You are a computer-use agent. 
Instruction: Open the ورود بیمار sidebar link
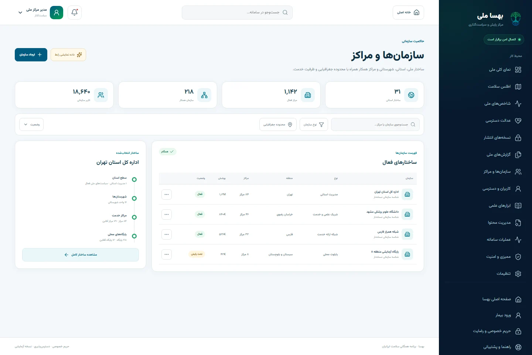point(485,315)
